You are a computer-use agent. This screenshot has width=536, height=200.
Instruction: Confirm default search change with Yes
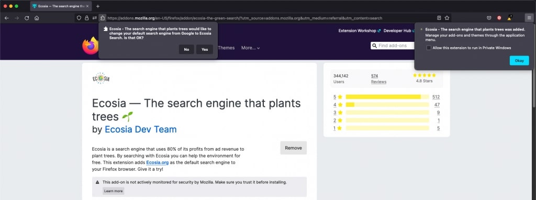pos(205,49)
